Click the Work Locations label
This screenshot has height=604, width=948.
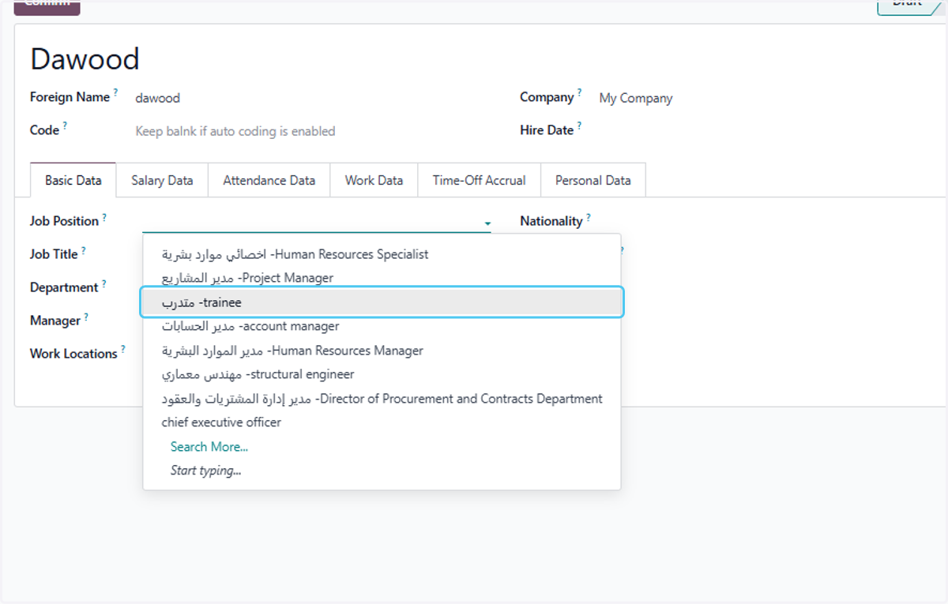[x=73, y=354]
